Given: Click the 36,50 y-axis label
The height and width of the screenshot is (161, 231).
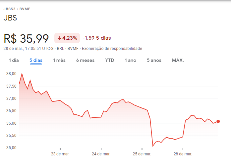Looking at the screenshot, I should [11, 111].
